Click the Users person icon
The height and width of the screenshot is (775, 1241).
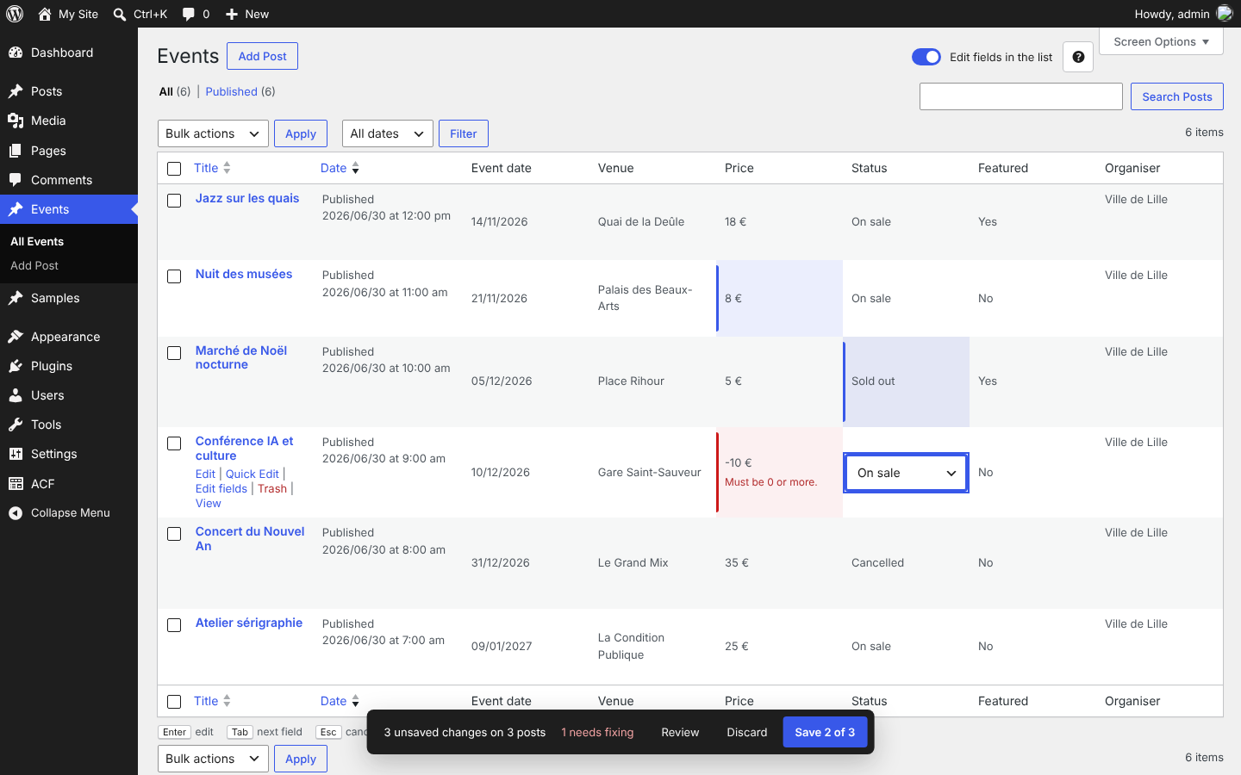(x=16, y=395)
